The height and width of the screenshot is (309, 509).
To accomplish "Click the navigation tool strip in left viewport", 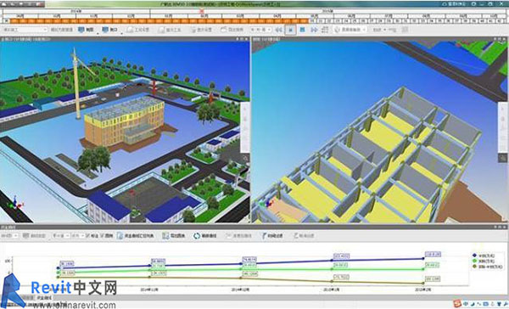I will [x=245, y=127].
